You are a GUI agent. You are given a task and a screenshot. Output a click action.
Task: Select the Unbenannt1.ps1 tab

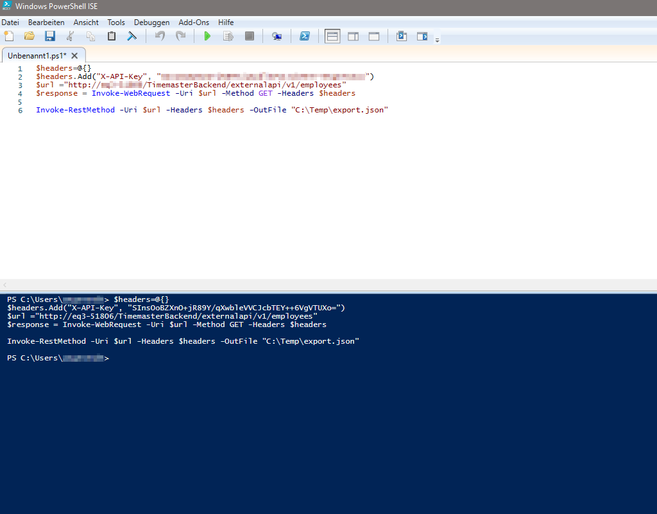(x=38, y=55)
